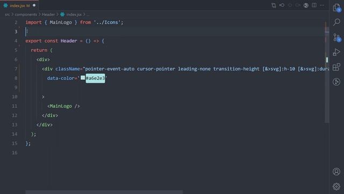Click the go to previous change icon
The height and width of the screenshot is (194, 344).
282,5
